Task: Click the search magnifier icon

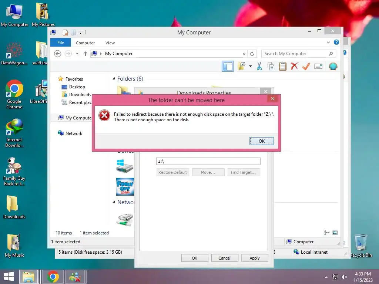Action: tap(331, 54)
